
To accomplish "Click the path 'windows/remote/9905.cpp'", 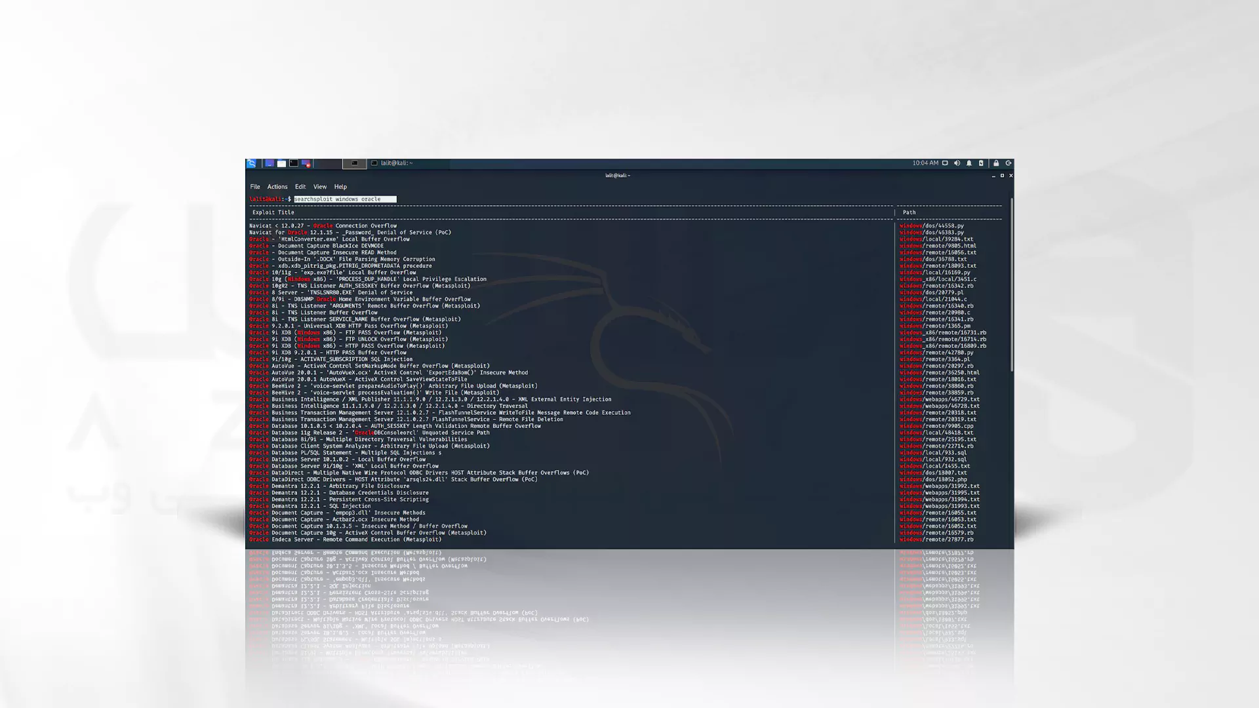I will (x=936, y=426).
